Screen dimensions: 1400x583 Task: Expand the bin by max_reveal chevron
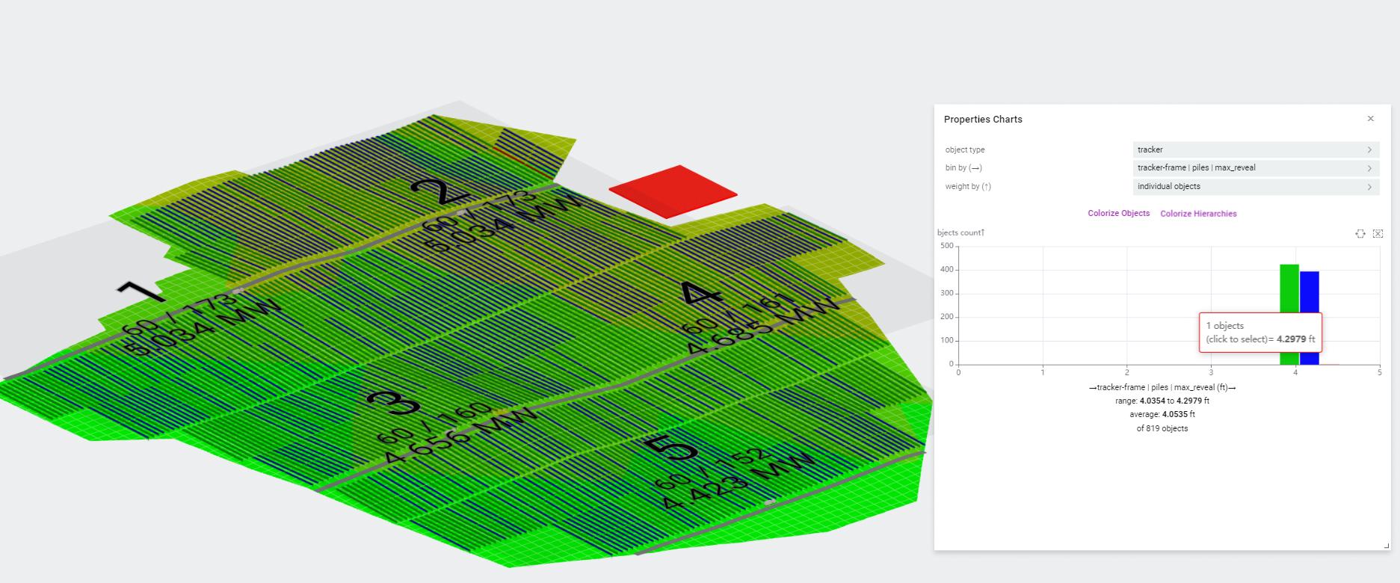(1369, 168)
